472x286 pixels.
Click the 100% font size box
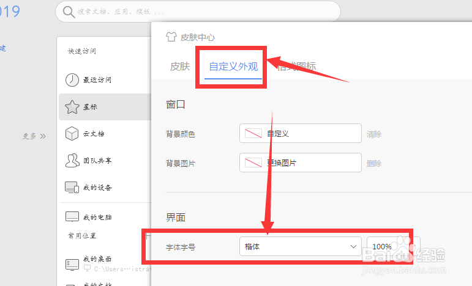tap(393, 246)
